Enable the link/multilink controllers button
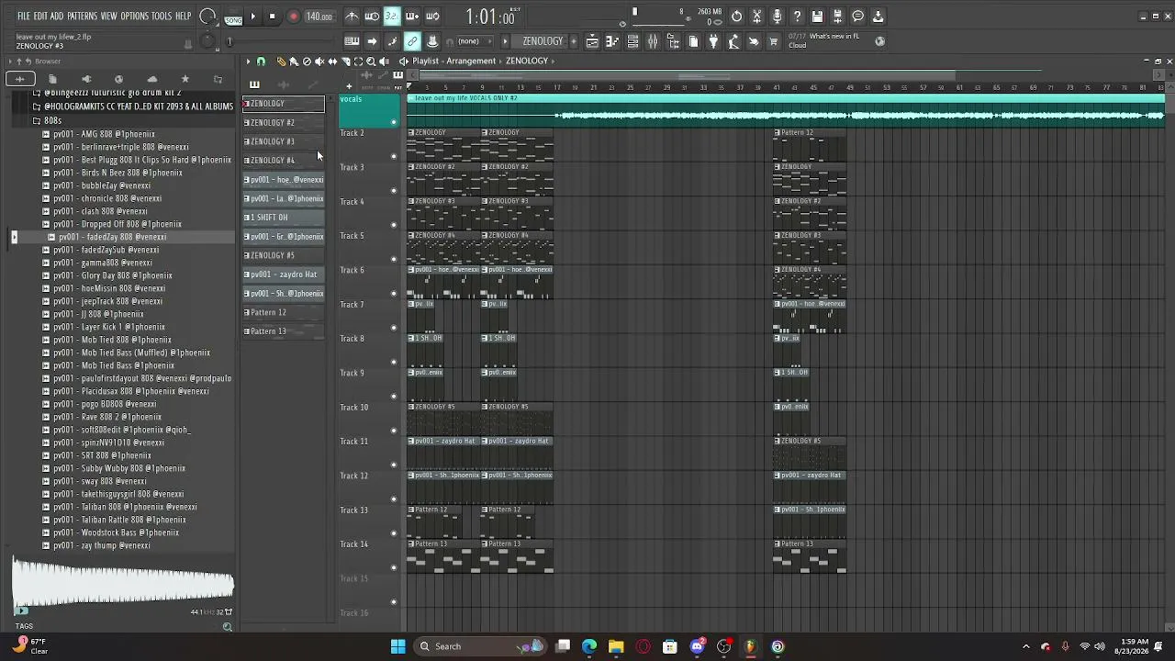The width and height of the screenshot is (1175, 661). pos(412,41)
